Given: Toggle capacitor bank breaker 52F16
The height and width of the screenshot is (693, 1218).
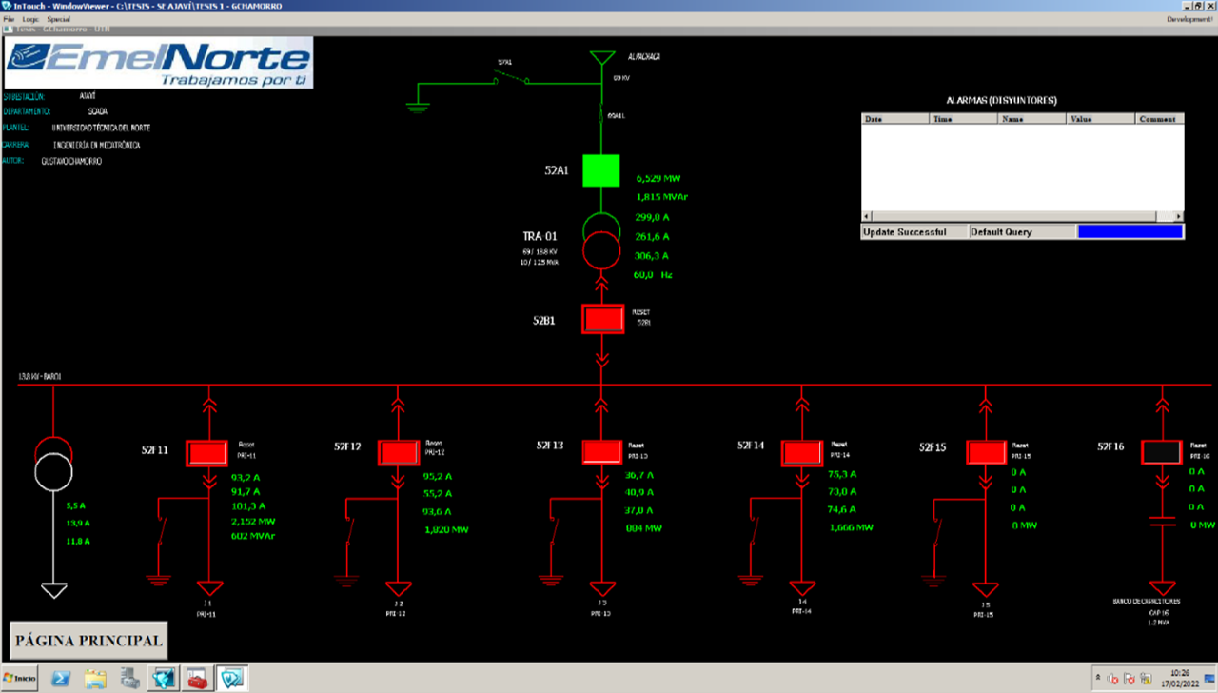Looking at the screenshot, I should pyautogui.click(x=1161, y=451).
